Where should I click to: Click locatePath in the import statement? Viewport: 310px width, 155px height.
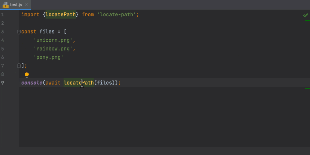(x=61, y=15)
